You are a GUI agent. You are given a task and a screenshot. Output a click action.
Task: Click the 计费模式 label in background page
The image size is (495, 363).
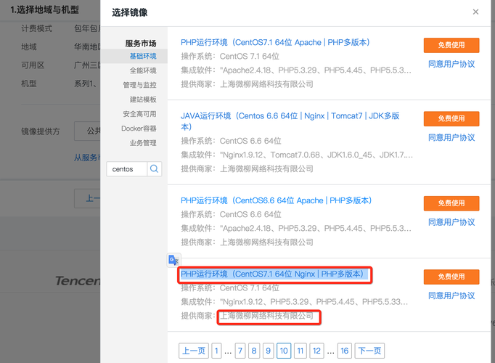click(x=36, y=29)
